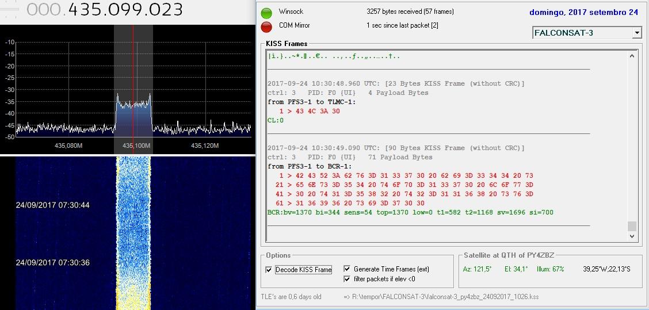
Task: Click the BCR:bv=1370 decoded telemetry line
Action: [x=411, y=212]
